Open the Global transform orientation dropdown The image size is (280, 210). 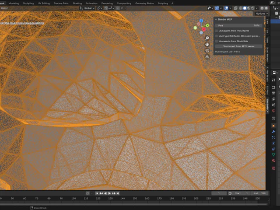pyautogui.click(x=87, y=8)
